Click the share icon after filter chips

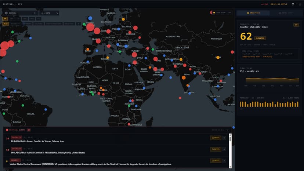click(79, 23)
